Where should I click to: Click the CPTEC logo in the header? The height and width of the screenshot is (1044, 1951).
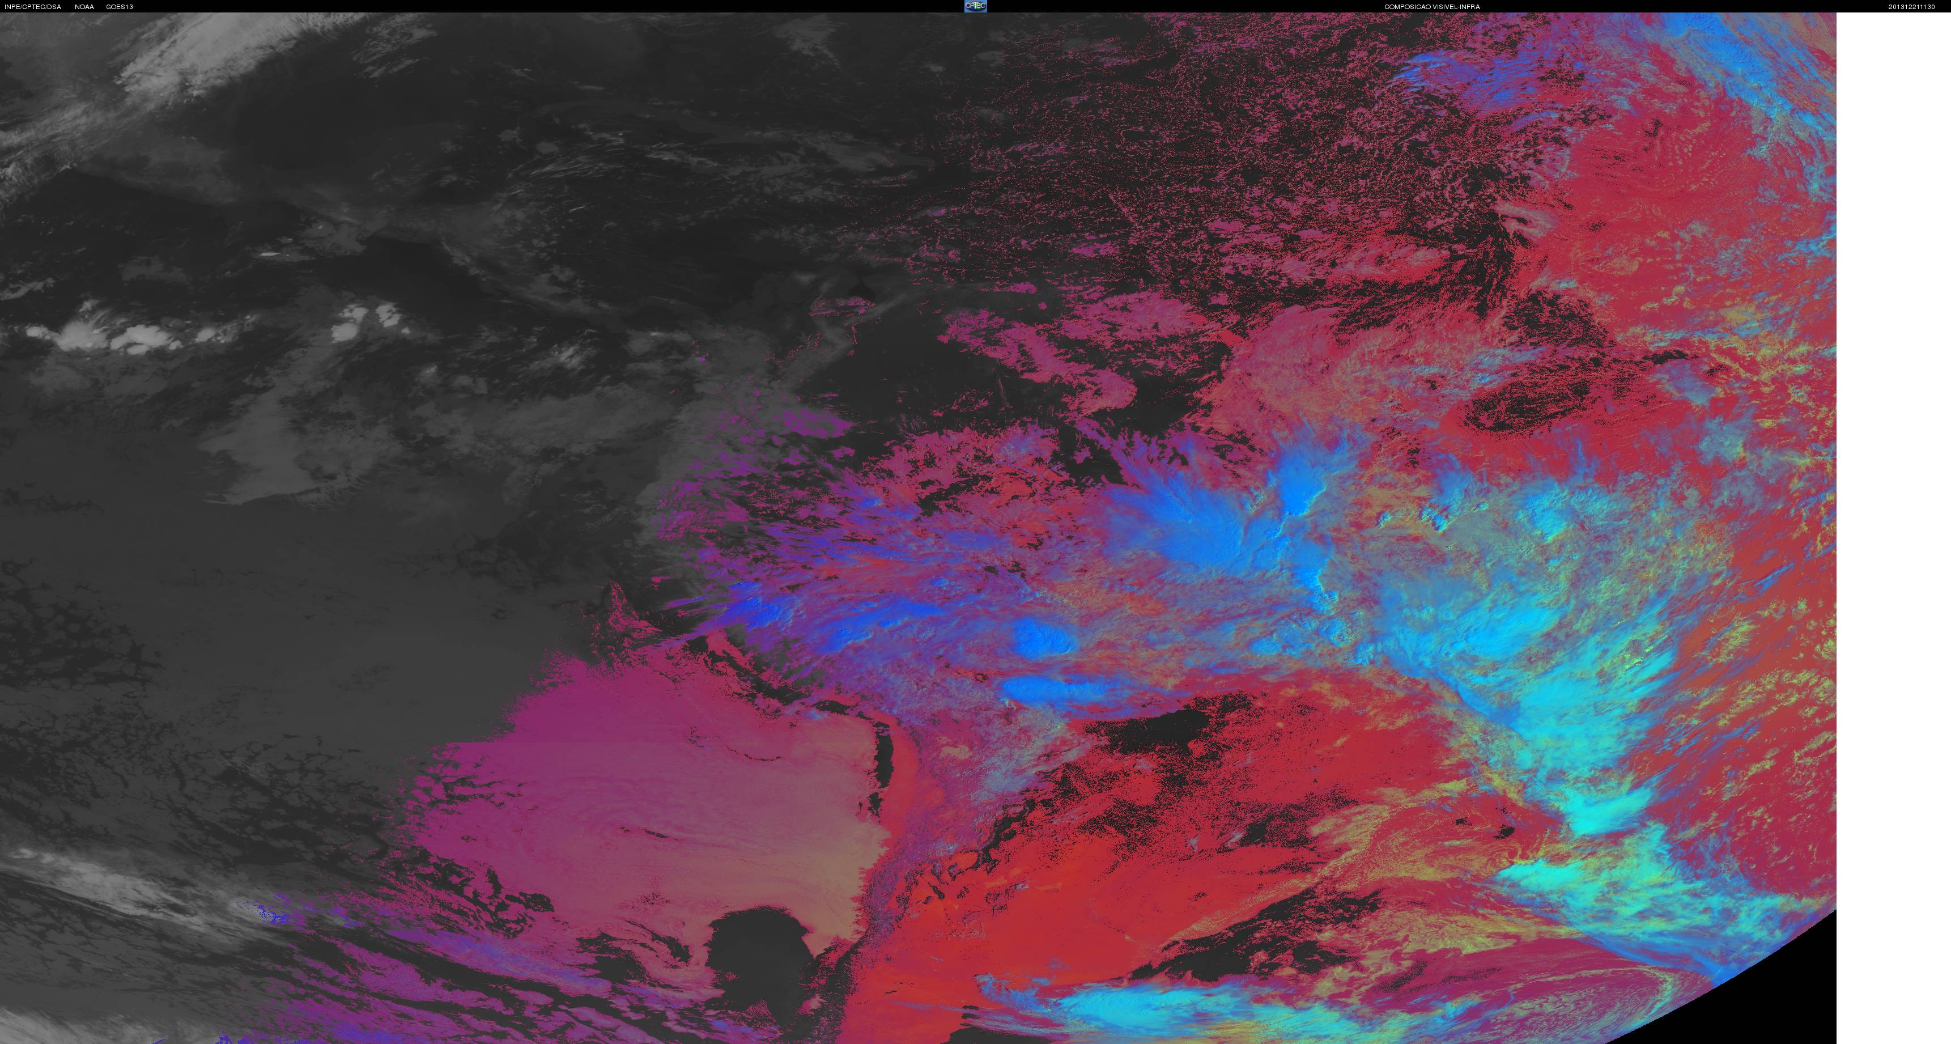click(976, 6)
